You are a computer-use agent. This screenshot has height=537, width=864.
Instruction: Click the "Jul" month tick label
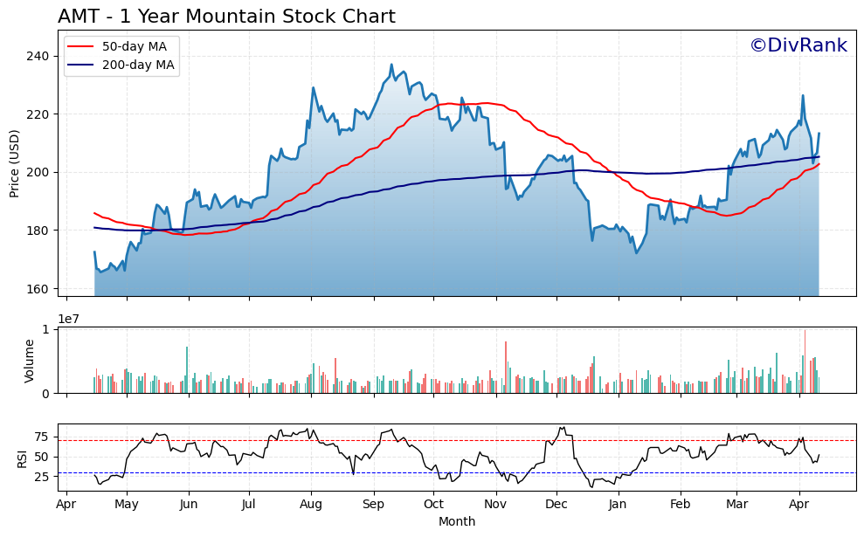tap(249, 505)
